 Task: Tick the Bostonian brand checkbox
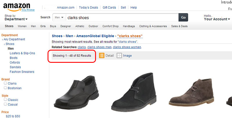(5, 88)
